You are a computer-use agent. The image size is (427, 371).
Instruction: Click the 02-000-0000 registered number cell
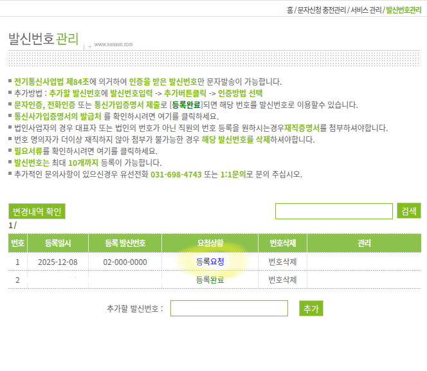pos(125,262)
